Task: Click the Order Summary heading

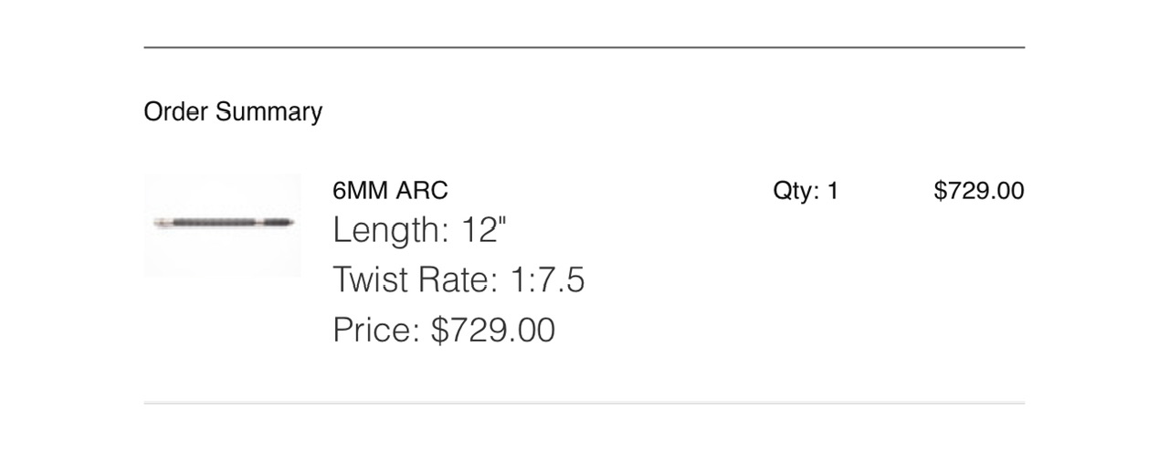Action: tap(233, 112)
